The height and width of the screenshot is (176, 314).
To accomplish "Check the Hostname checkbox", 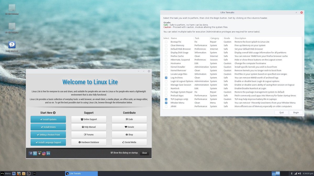I will (166, 63).
